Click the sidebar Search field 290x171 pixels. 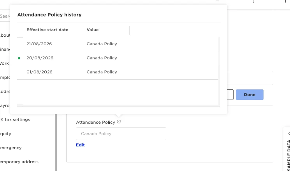(x=5, y=16)
